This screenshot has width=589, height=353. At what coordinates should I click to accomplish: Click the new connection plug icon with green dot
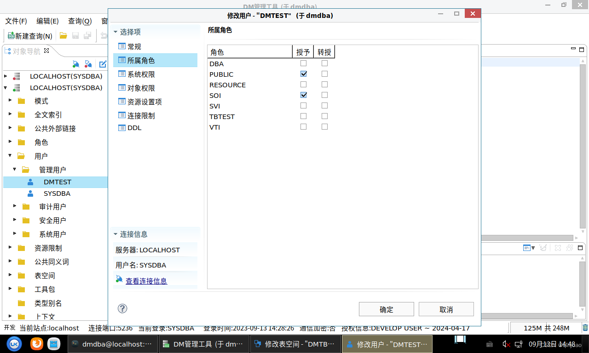(x=76, y=64)
